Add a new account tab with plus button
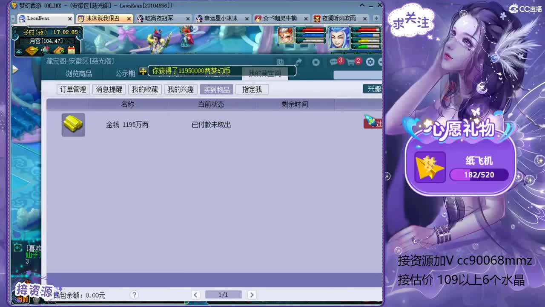The width and height of the screenshot is (545, 307). tap(376, 18)
